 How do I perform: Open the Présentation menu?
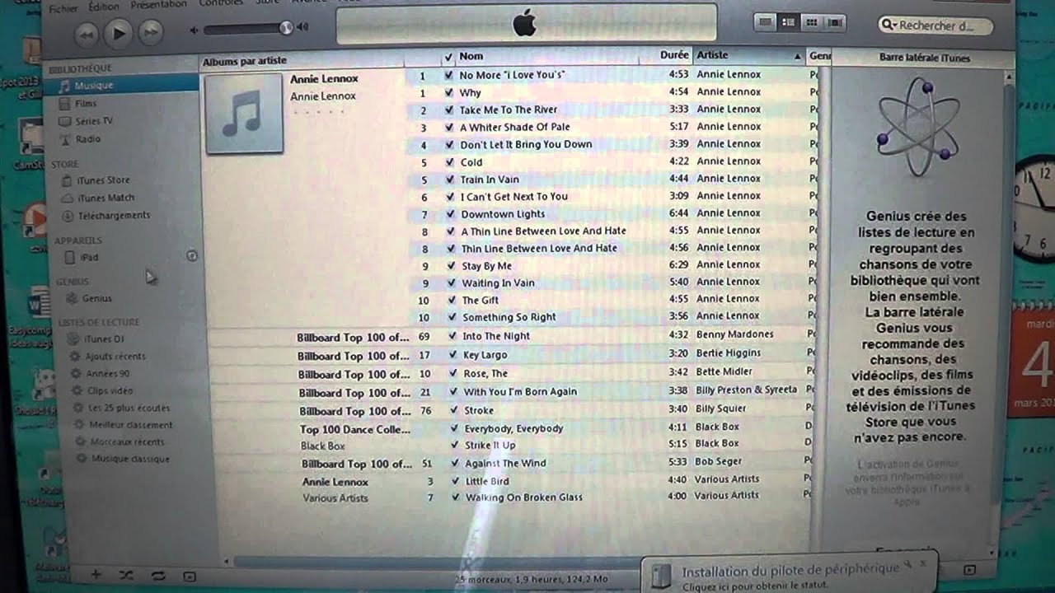[x=158, y=4]
